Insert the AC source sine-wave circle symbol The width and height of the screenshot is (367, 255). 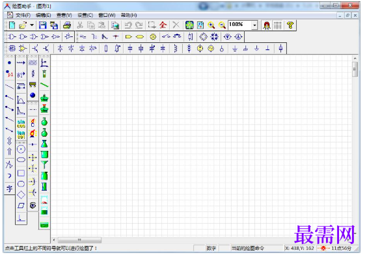[x=211, y=48]
